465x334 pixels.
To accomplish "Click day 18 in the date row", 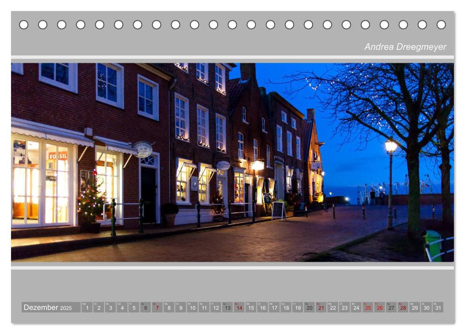I will point(286,307).
